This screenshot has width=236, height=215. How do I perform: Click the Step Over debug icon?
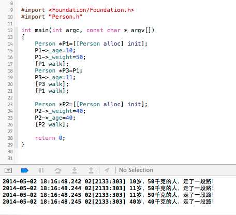(57, 170)
